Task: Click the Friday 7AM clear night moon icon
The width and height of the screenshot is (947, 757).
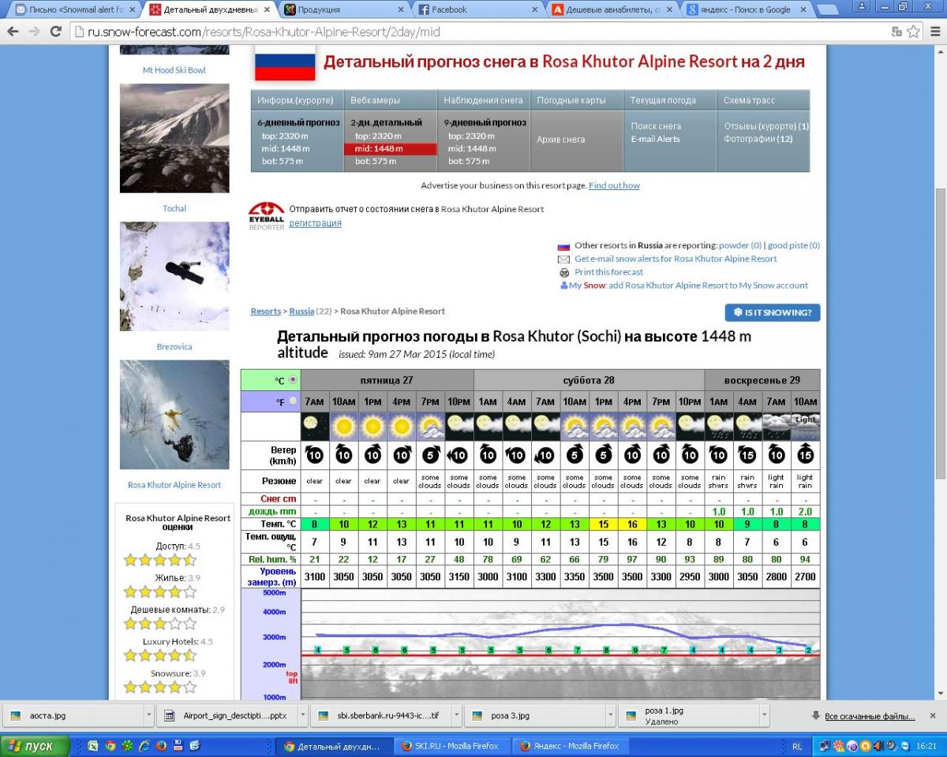Action: (315, 427)
